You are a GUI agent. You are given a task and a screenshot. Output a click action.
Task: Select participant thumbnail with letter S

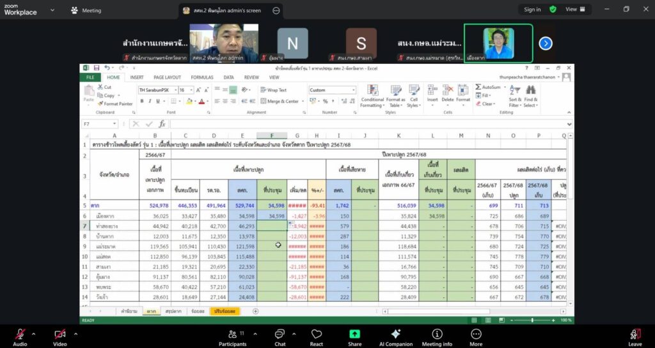[361, 43]
